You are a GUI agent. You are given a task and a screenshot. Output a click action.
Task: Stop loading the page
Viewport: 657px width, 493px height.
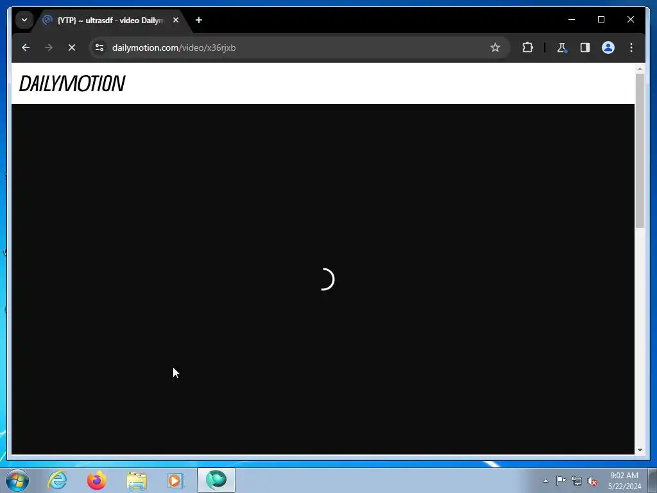tap(72, 48)
